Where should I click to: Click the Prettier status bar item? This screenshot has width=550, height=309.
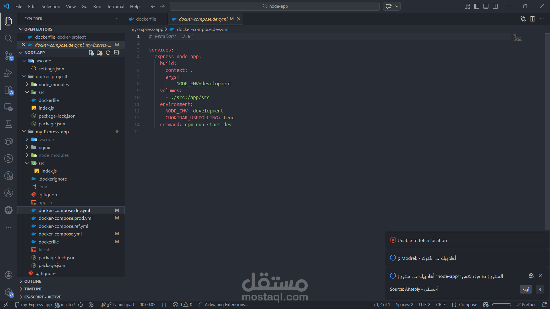point(526,305)
